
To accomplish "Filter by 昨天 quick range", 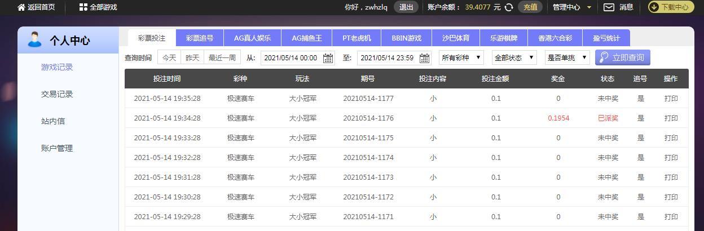I will click(x=192, y=57).
